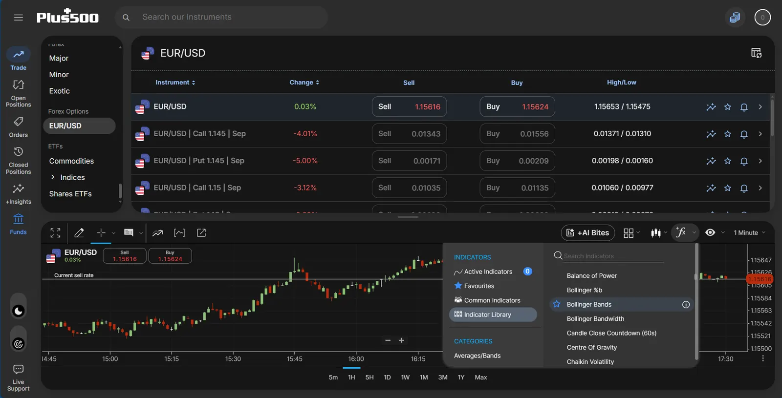Open the chart in popout window icon
Viewport: 782px width, 398px height.
tap(201, 233)
